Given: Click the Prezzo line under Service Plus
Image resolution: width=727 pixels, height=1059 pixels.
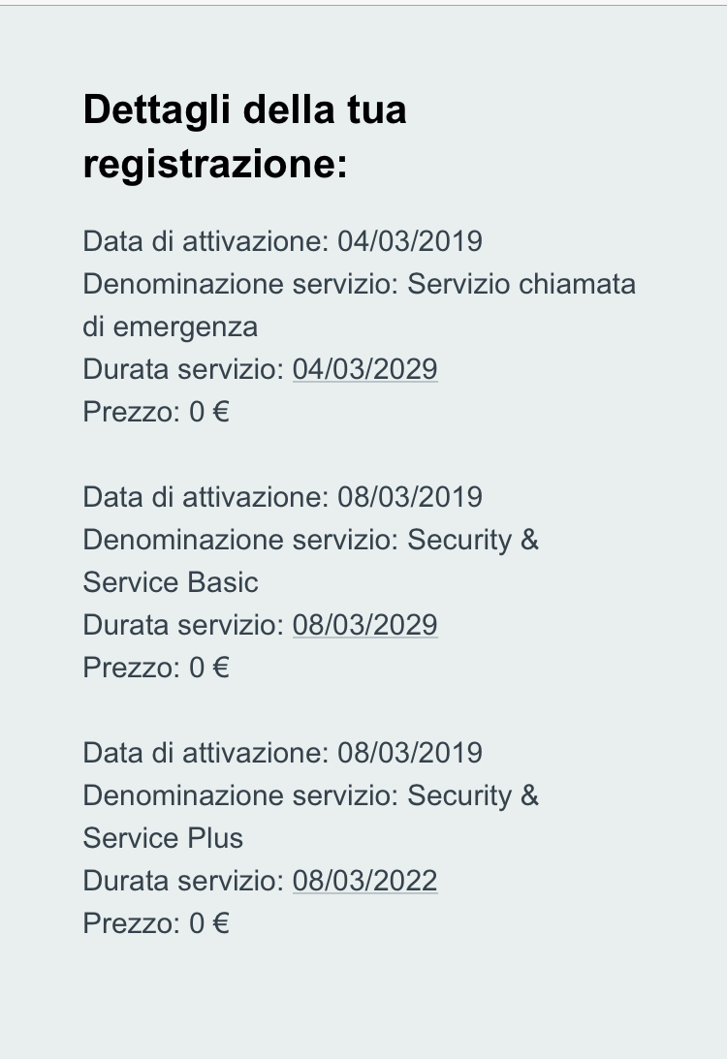Looking at the screenshot, I should click(x=156, y=923).
